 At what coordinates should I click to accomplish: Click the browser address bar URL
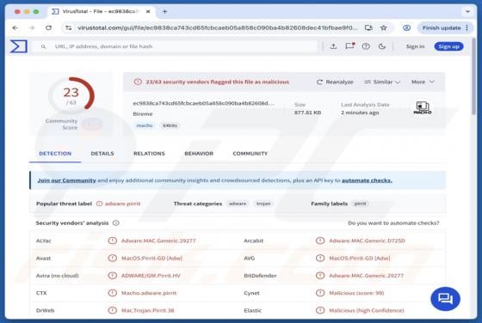click(217, 27)
